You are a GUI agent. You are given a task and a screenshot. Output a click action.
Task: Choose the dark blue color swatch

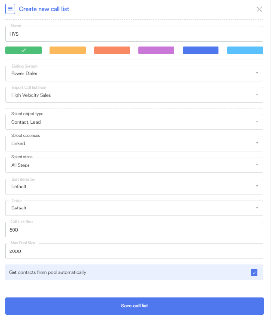click(x=200, y=50)
